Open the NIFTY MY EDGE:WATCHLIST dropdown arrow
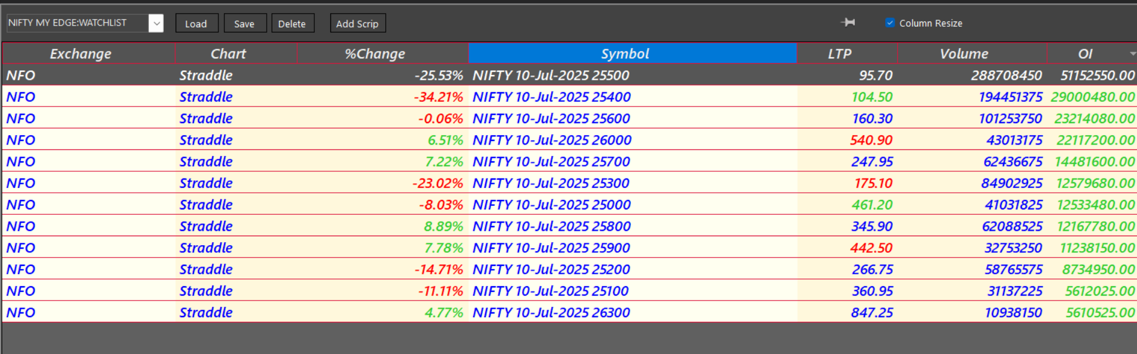The width and height of the screenshot is (1137, 354). [156, 23]
